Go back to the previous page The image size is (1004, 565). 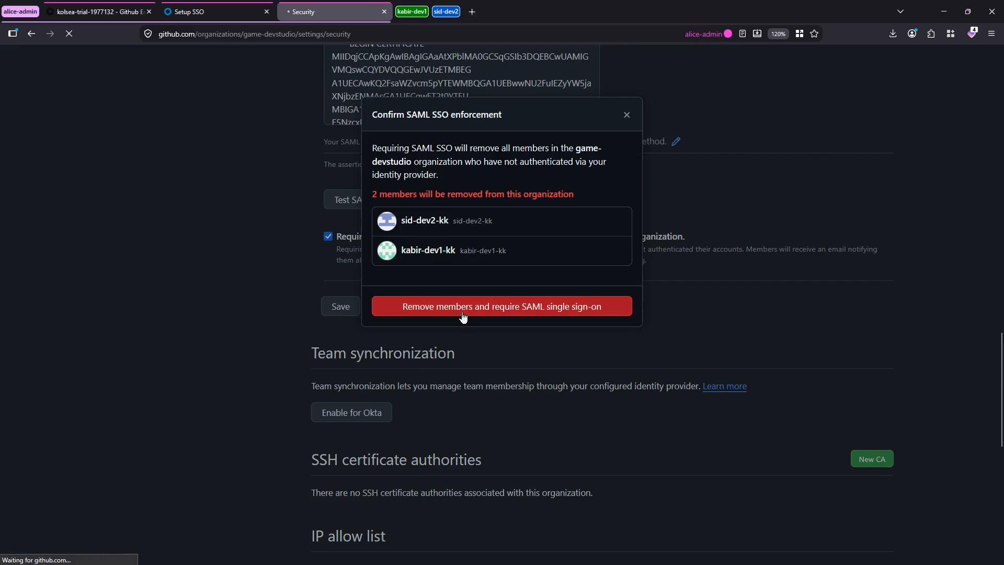click(x=31, y=34)
